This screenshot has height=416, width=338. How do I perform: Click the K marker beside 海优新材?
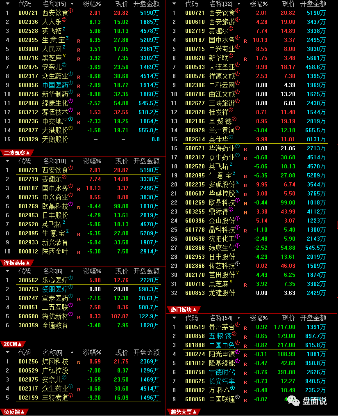[79, 317]
